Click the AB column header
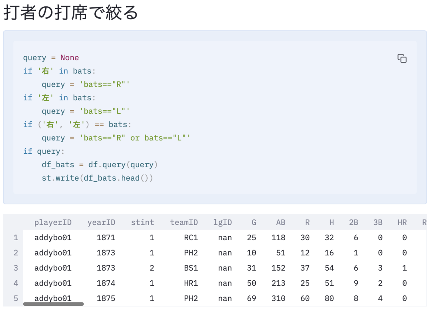This screenshot has width=444, height=318. point(280,222)
